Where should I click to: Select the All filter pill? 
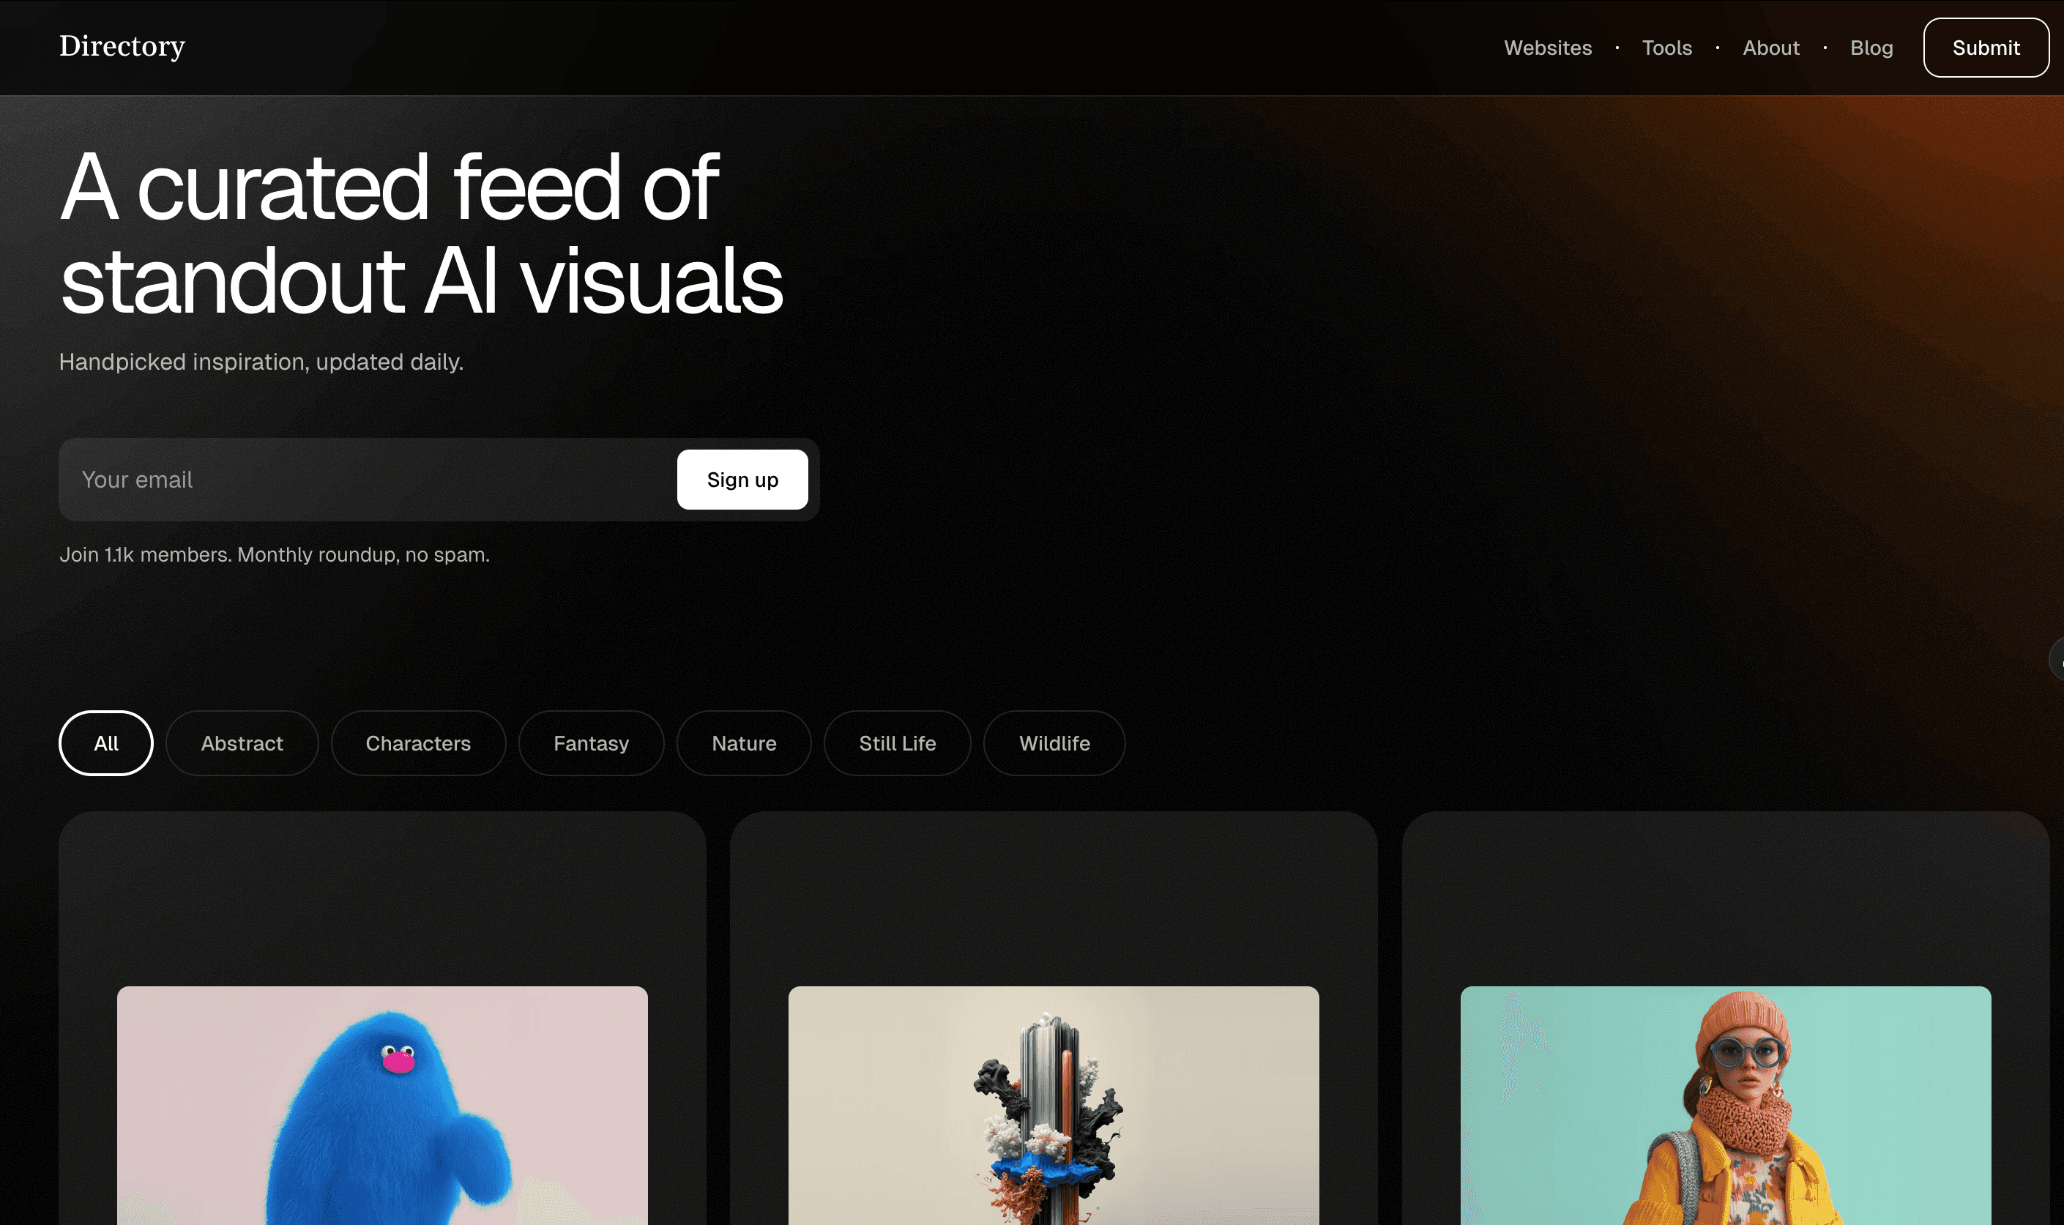click(105, 743)
